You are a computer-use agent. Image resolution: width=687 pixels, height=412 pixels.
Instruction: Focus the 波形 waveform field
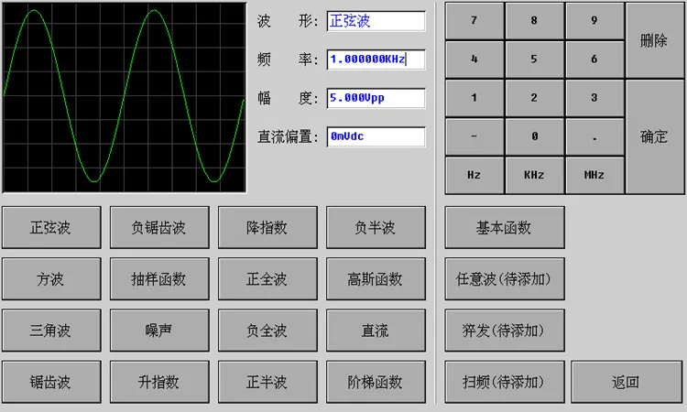[x=376, y=21]
